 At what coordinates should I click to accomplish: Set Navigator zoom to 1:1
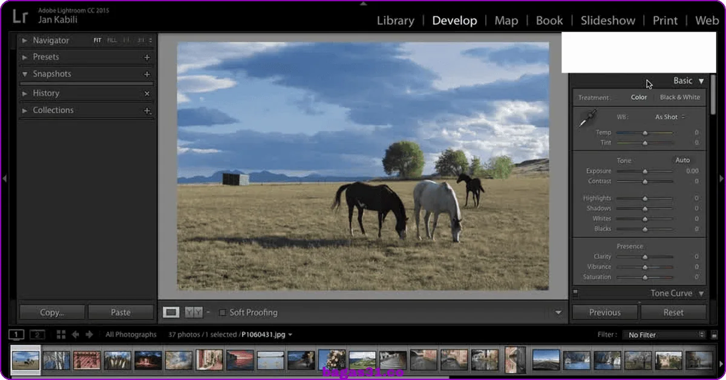[x=126, y=41]
